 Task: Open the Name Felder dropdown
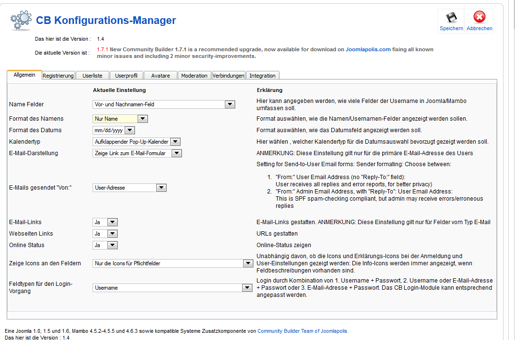click(164, 104)
